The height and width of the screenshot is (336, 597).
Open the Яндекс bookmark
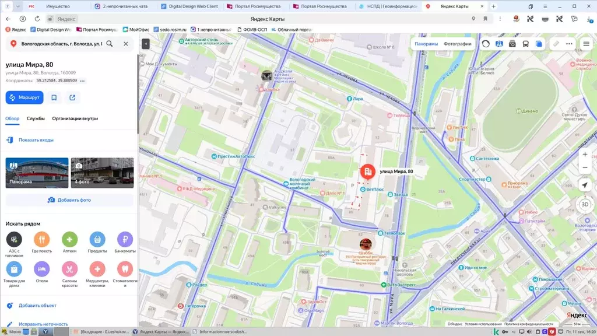16,29
